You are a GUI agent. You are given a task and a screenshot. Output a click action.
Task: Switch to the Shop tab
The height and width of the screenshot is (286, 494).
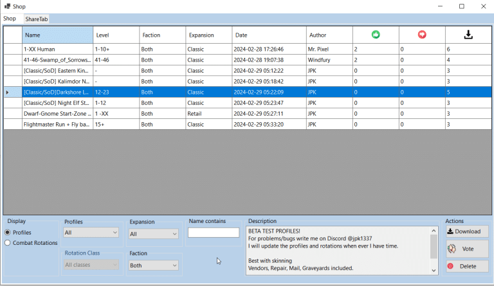coord(10,19)
